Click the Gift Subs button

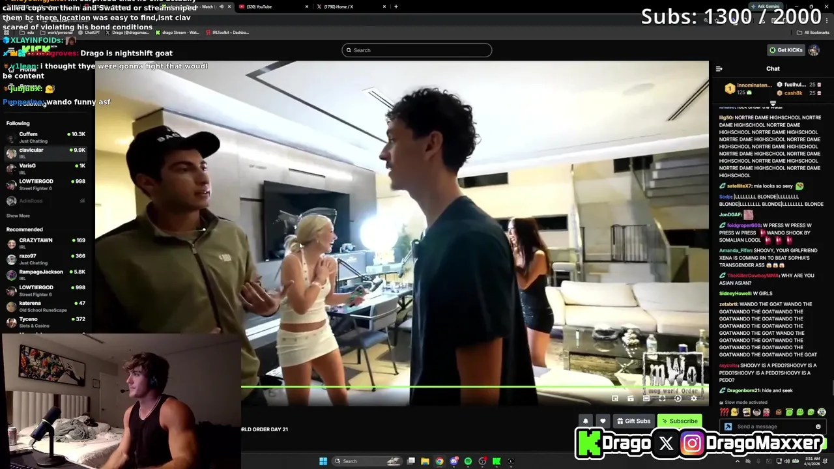click(633, 421)
